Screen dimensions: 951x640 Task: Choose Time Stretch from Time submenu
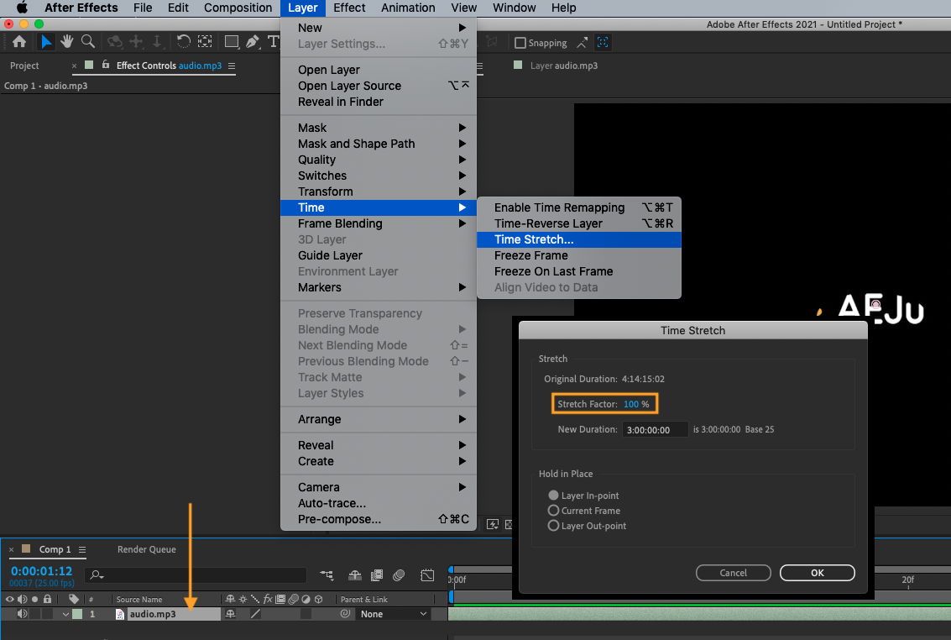click(x=534, y=239)
